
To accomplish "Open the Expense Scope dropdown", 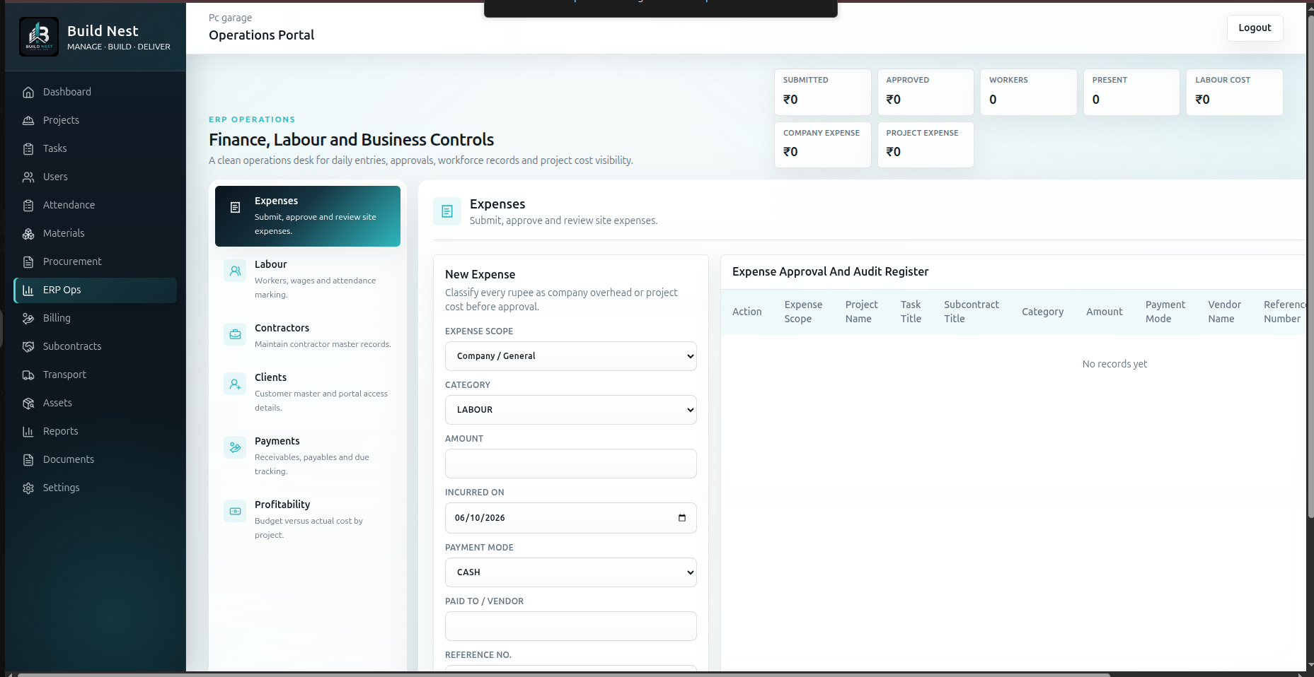I will click(x=571, y=356).
